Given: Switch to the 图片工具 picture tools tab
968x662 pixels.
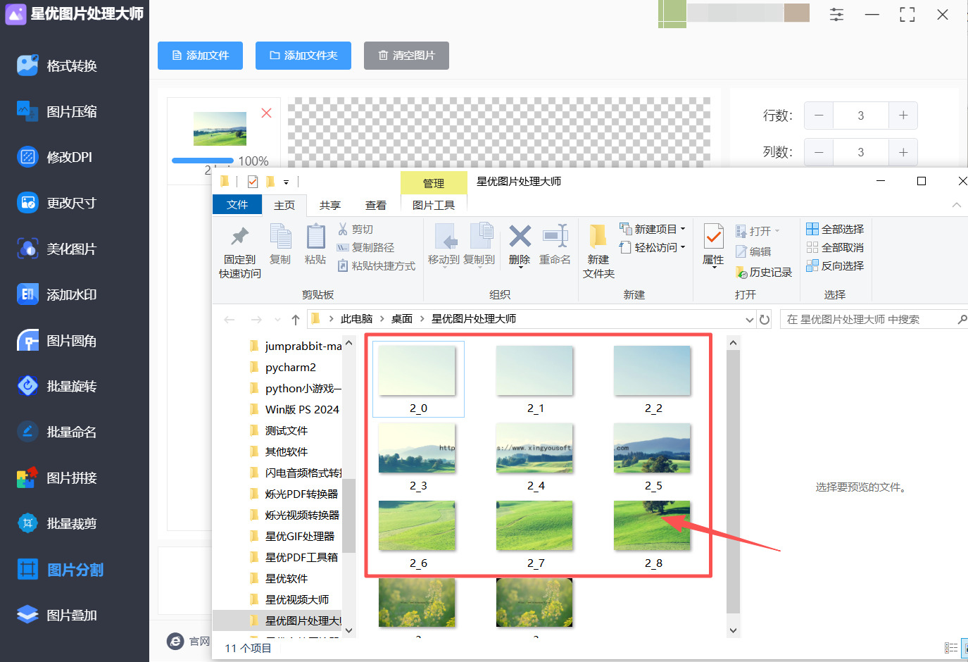Looking at the screenshot, I should 434,205.
